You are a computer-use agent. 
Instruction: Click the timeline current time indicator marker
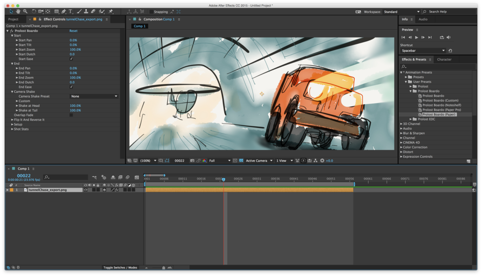(x=224, y=179)
